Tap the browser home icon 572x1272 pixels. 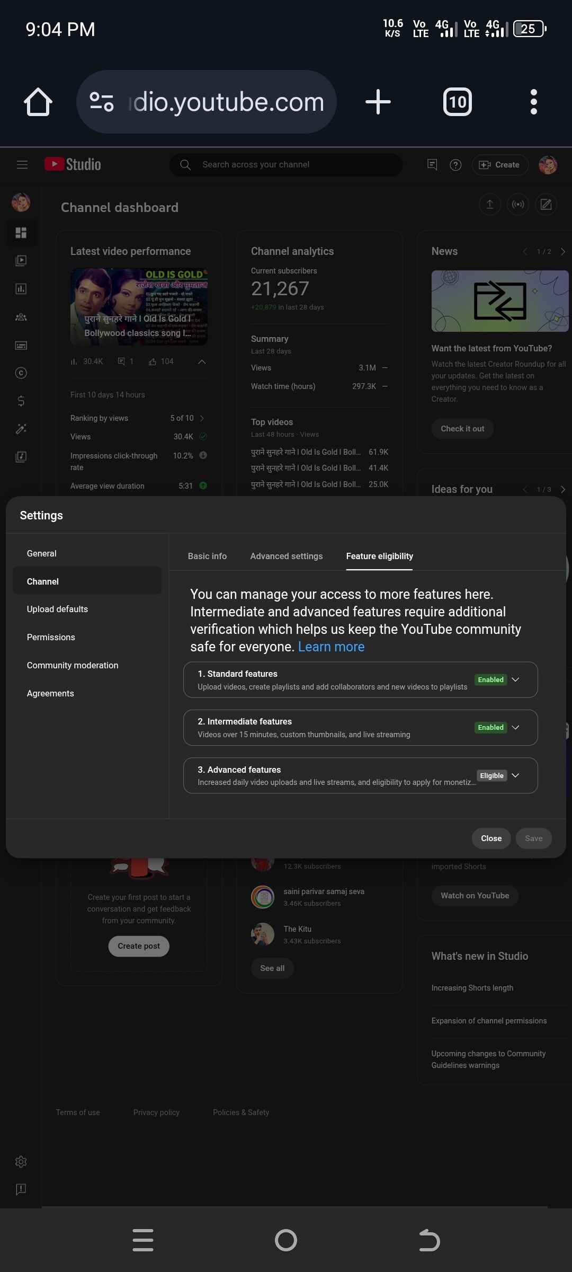38,102
